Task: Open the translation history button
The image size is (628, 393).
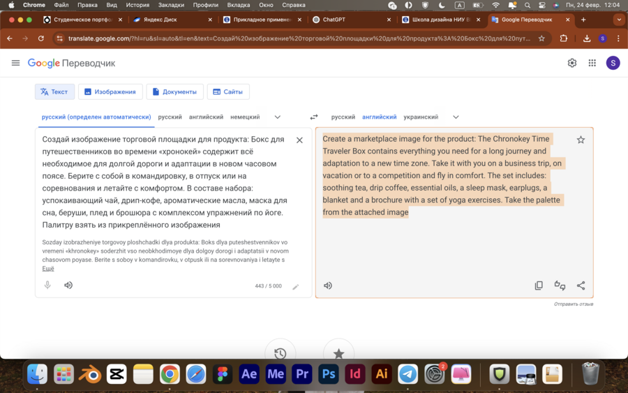Action: point(280,353)
